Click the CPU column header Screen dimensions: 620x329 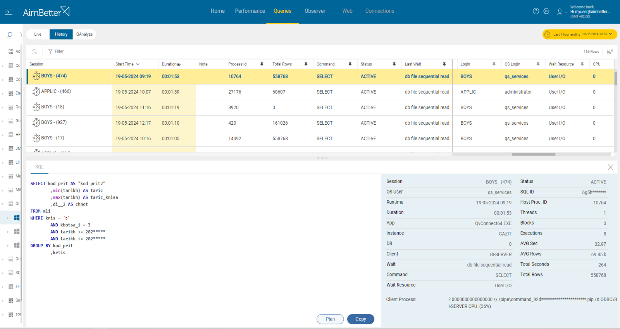pos(597,64)
